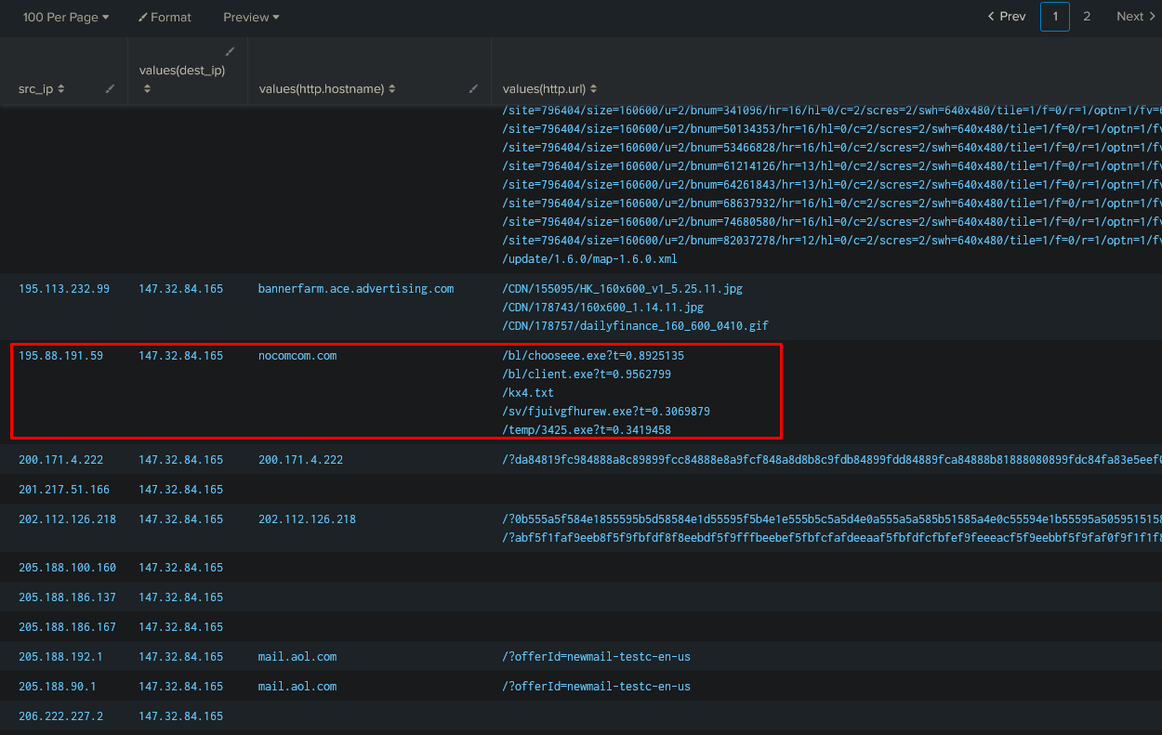Image resolution: width=1162 pixels, height=735 pixels.
Task: Select source IP 195.113.232.99
Action: click(x=64, y=289)
